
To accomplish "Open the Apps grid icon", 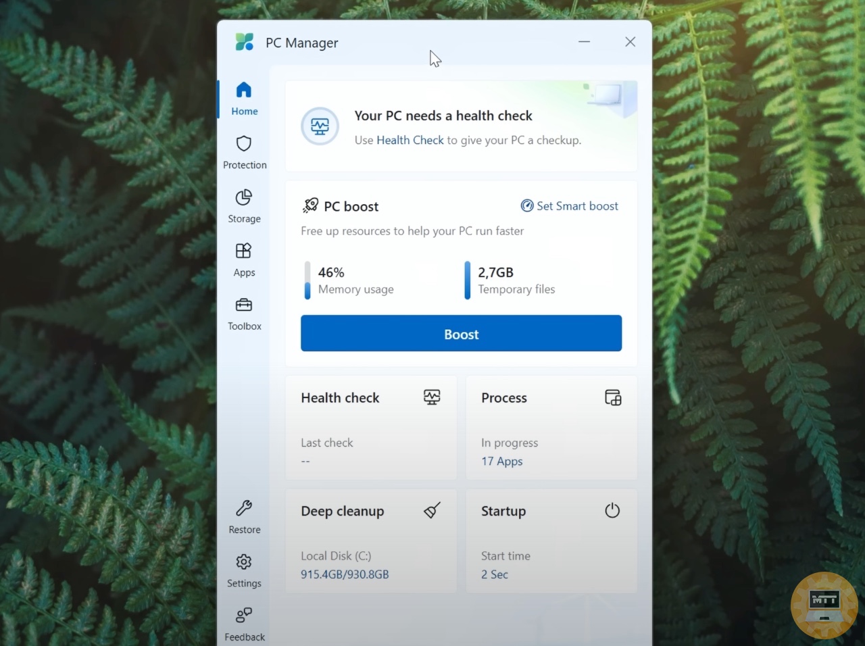I will pos(244,251).
